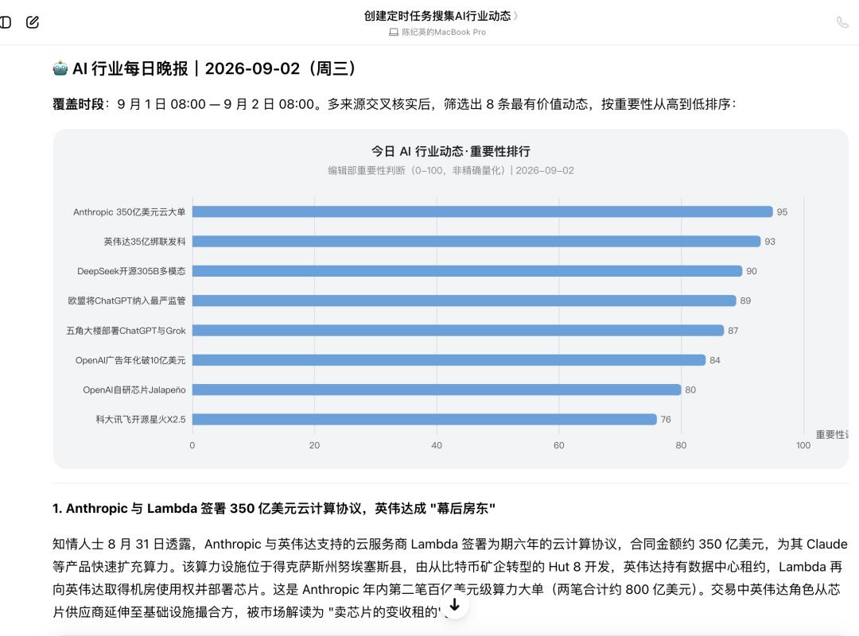Toggle the sidebar panel icon
859x636 pixels.
tap(5, 22)
